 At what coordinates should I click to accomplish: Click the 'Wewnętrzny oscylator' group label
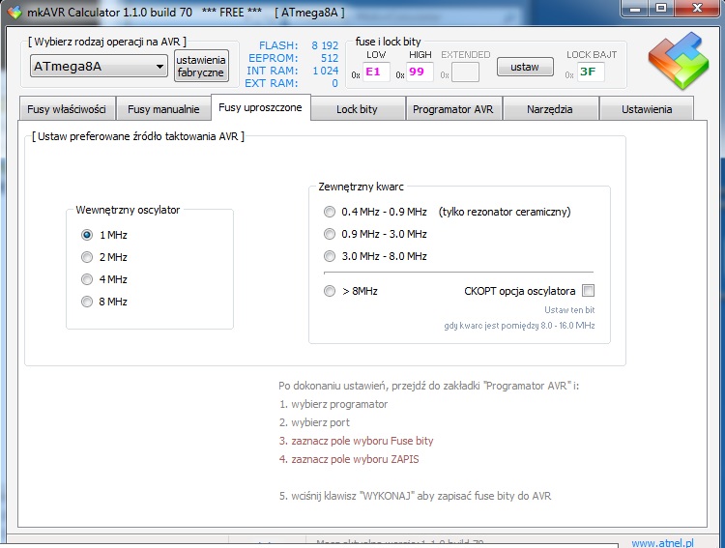(x=128, y=210)
